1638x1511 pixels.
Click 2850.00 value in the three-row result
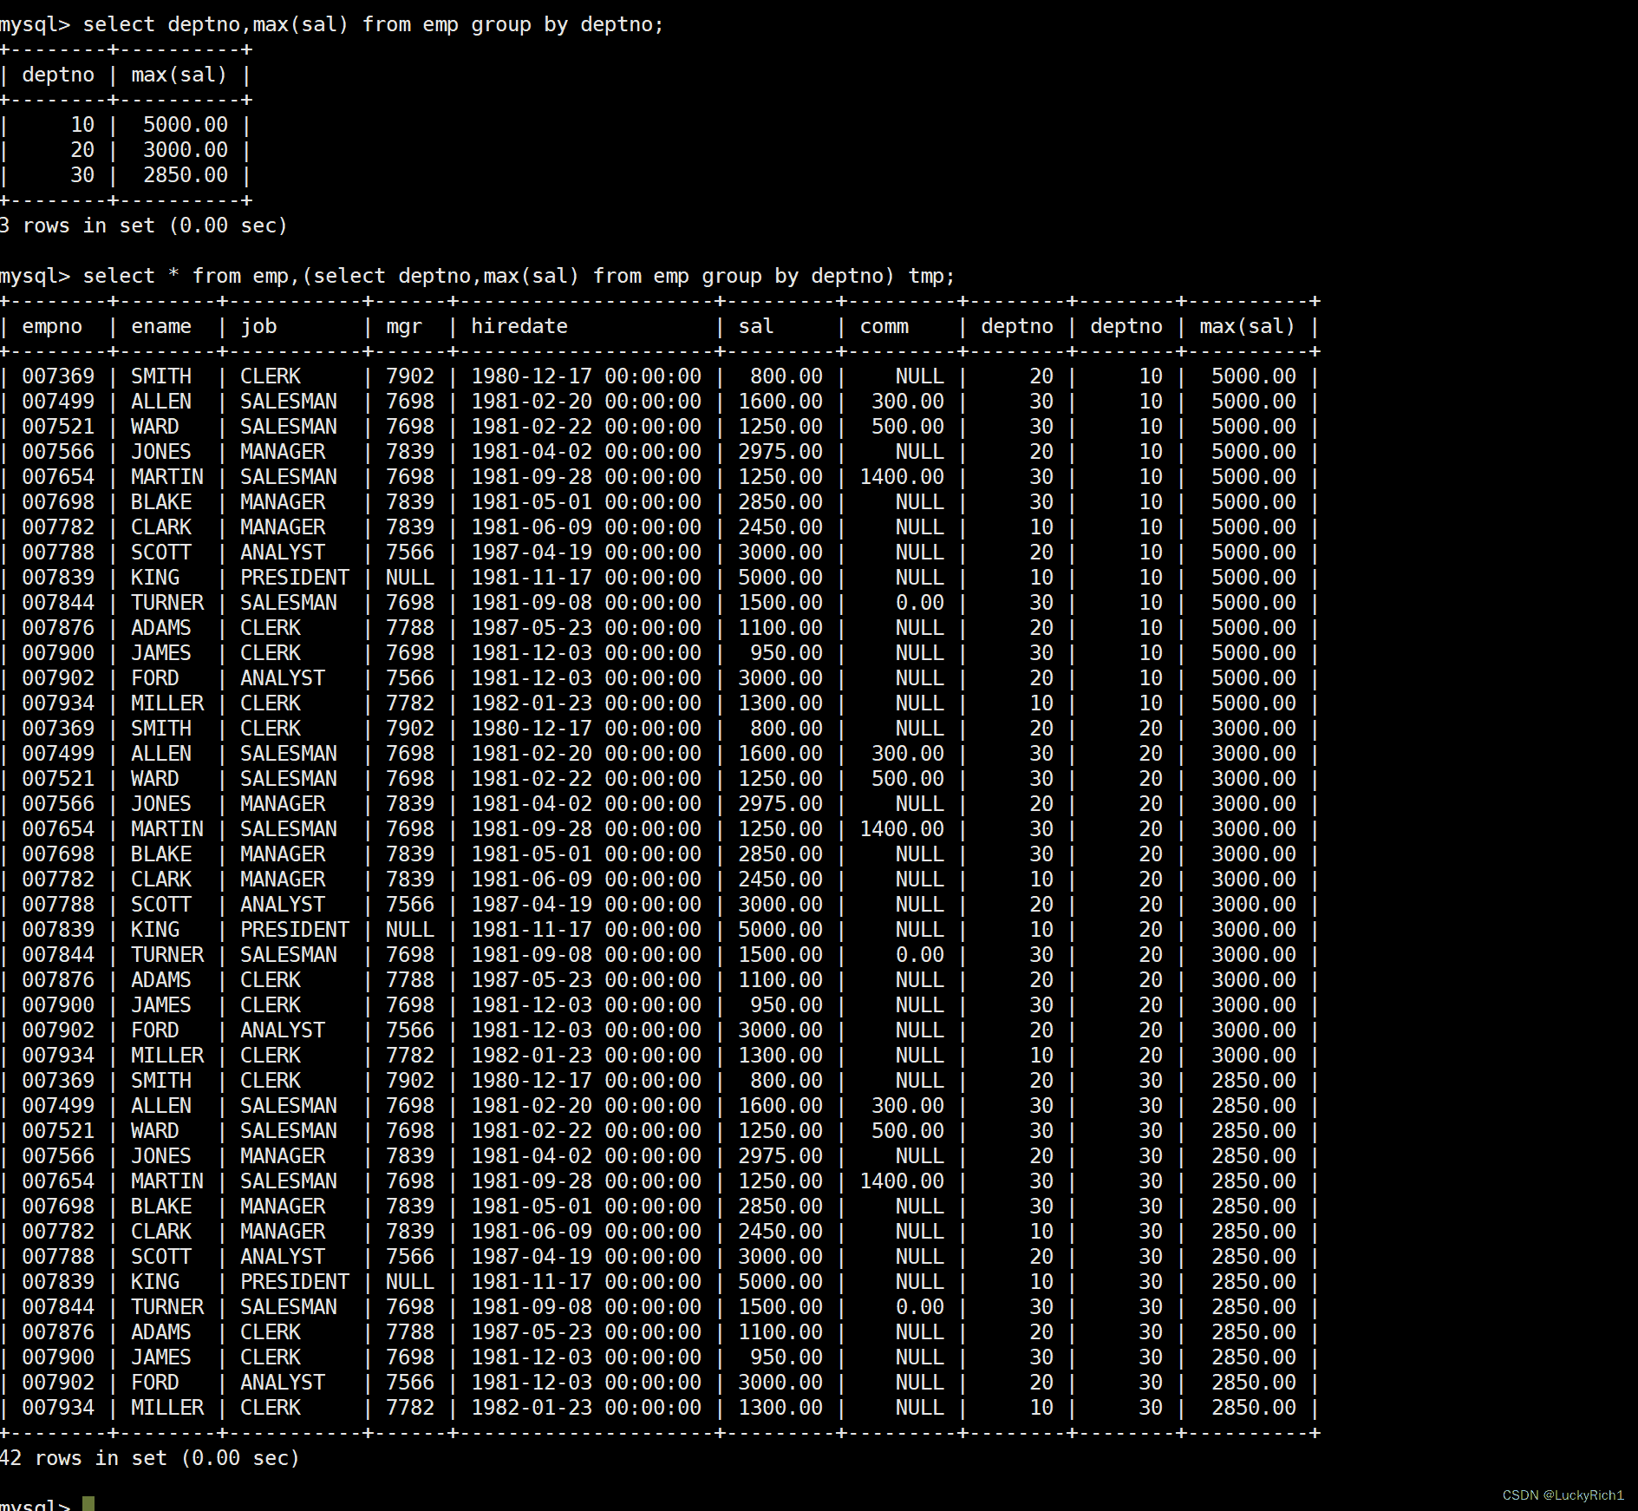tap(185, 175)
